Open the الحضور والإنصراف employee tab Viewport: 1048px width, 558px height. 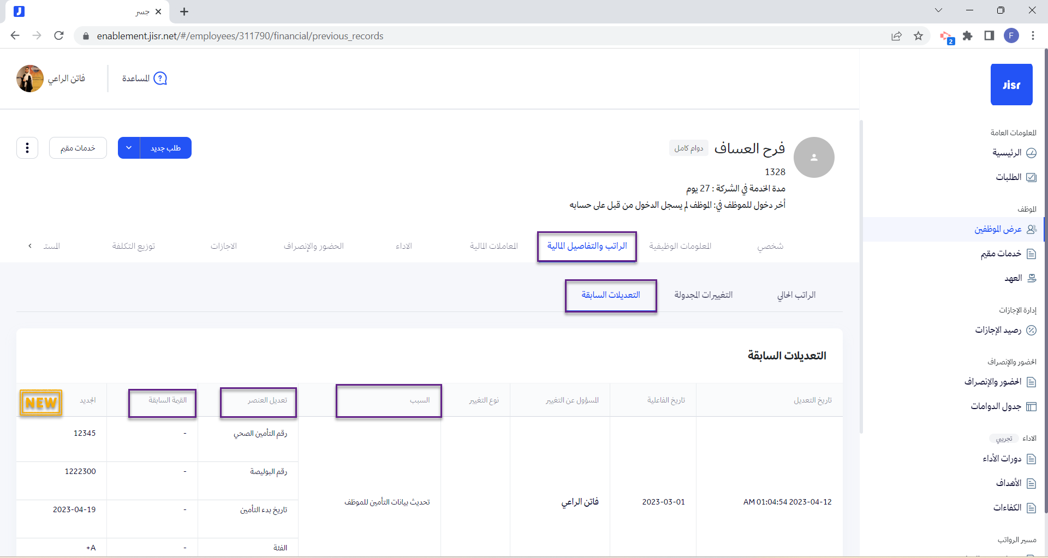[x=313, y=246]
